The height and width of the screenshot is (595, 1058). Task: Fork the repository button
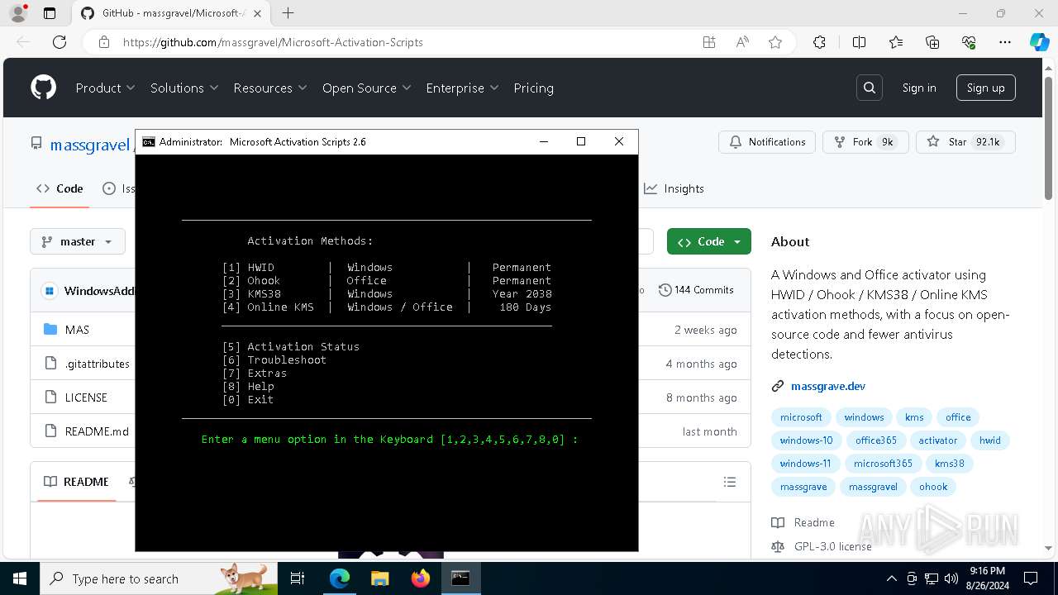coord(865,142)
